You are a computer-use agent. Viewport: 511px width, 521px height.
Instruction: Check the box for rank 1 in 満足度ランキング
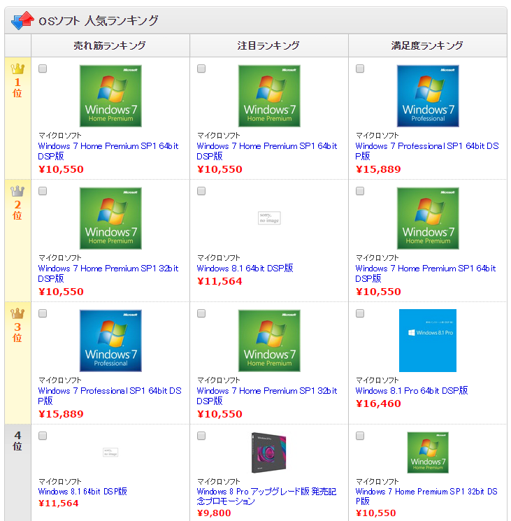360,69
